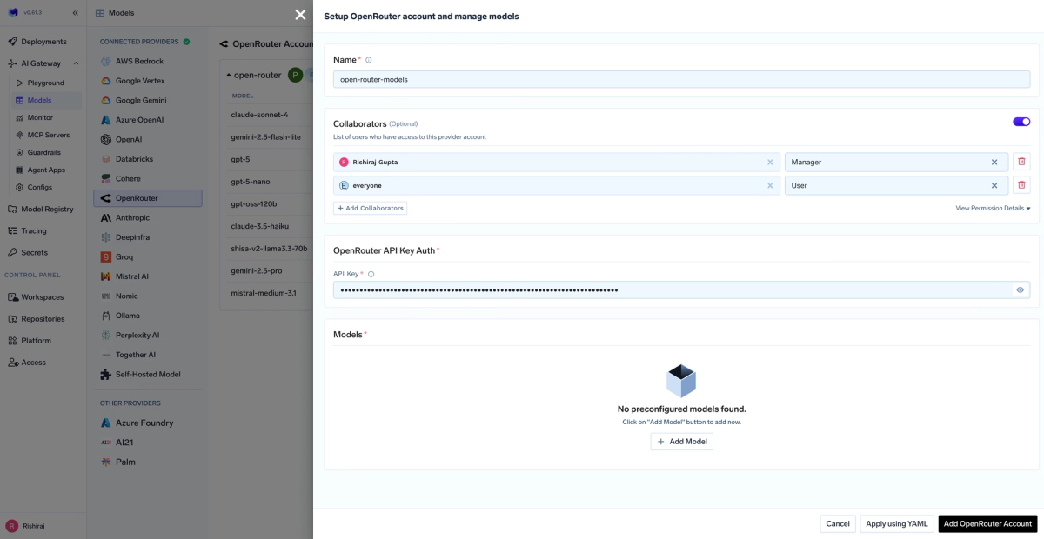The width and height of the screenshot is (1044, 539).
Task: Expand View Permission Details
Action: 993,209
